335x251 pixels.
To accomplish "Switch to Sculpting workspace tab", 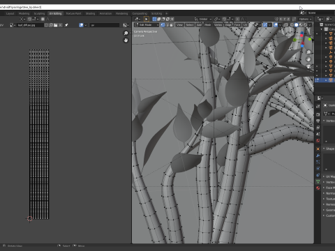I will coord(39,13).
